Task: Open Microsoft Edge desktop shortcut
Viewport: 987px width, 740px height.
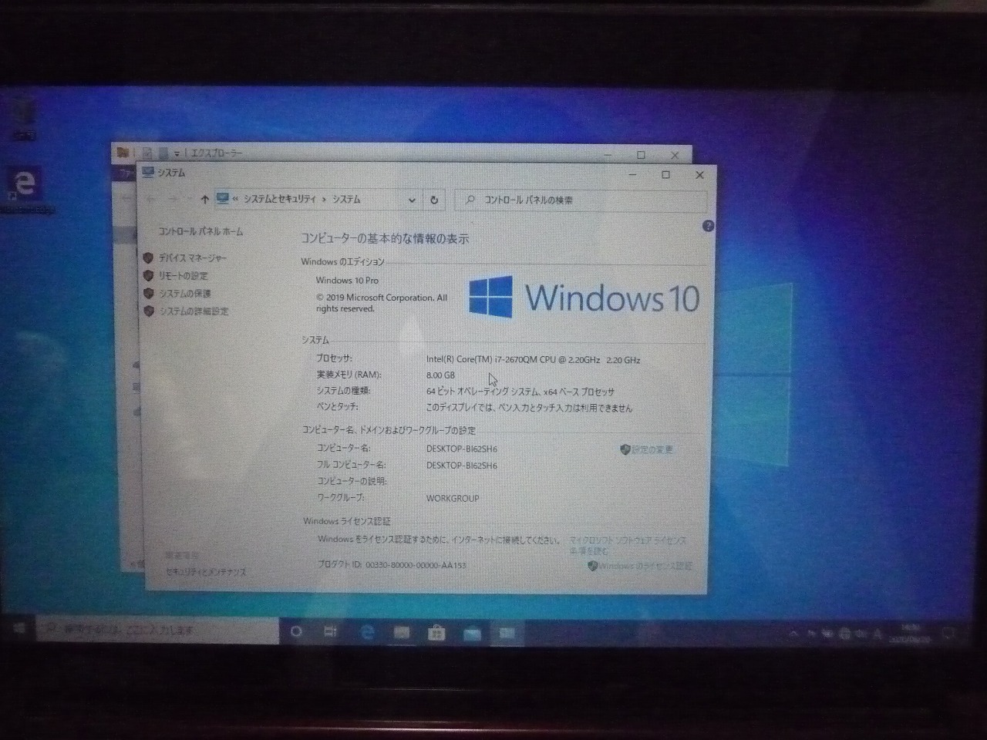Action: [25, 190]
